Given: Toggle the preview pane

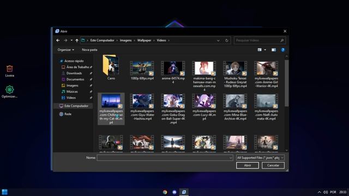Looking at the screenshot, I should point(274,50).
